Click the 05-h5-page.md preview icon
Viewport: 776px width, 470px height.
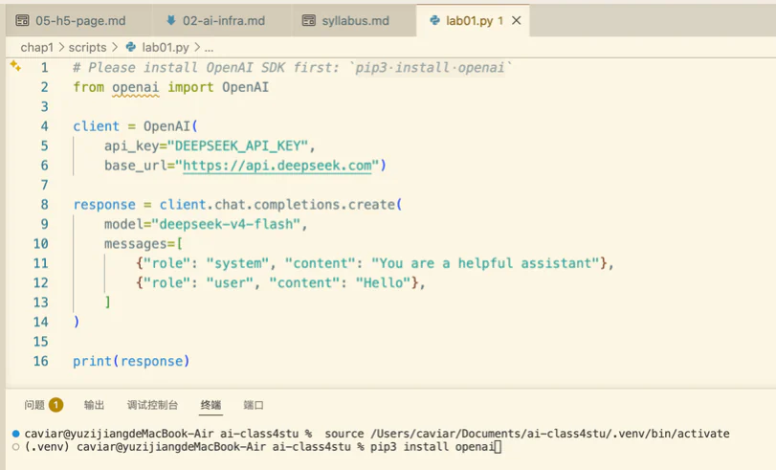22,20
